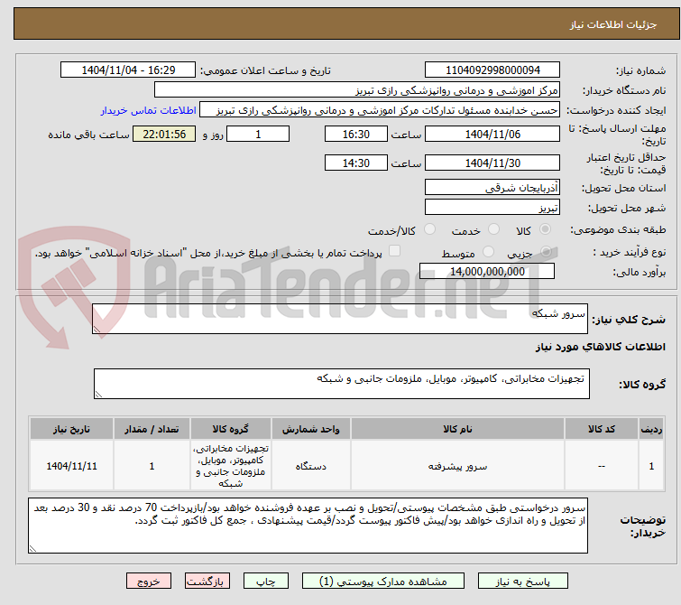Click the 'خروج' exit button
The image size is (681, 605).
pos(149,582)
